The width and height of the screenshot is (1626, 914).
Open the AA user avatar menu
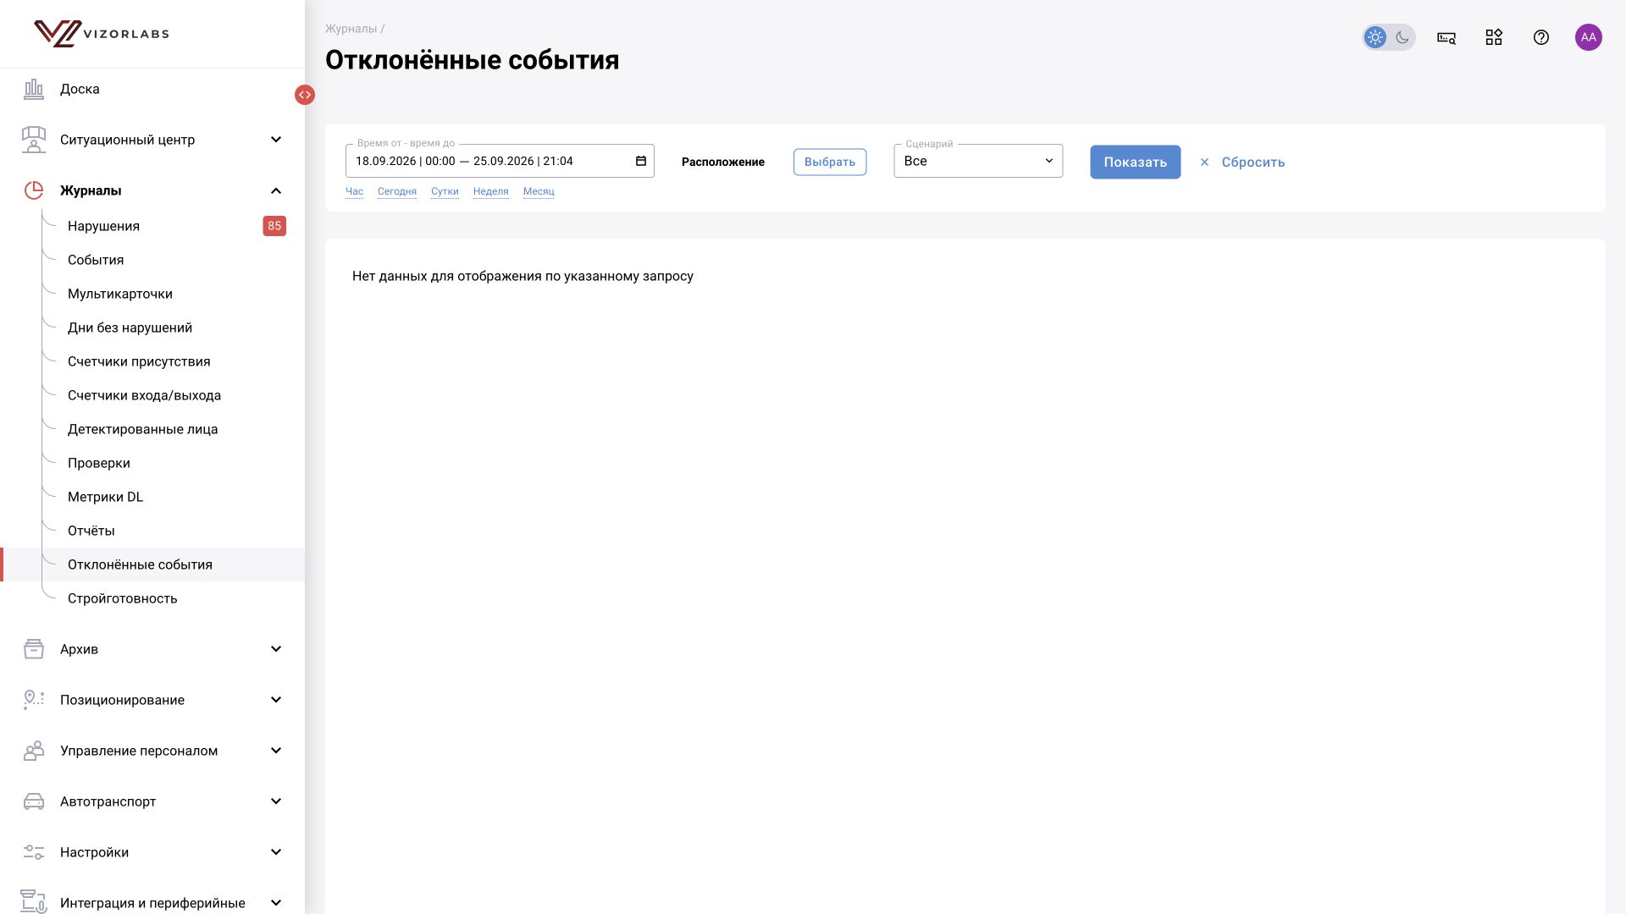[x=1589, y=37]
